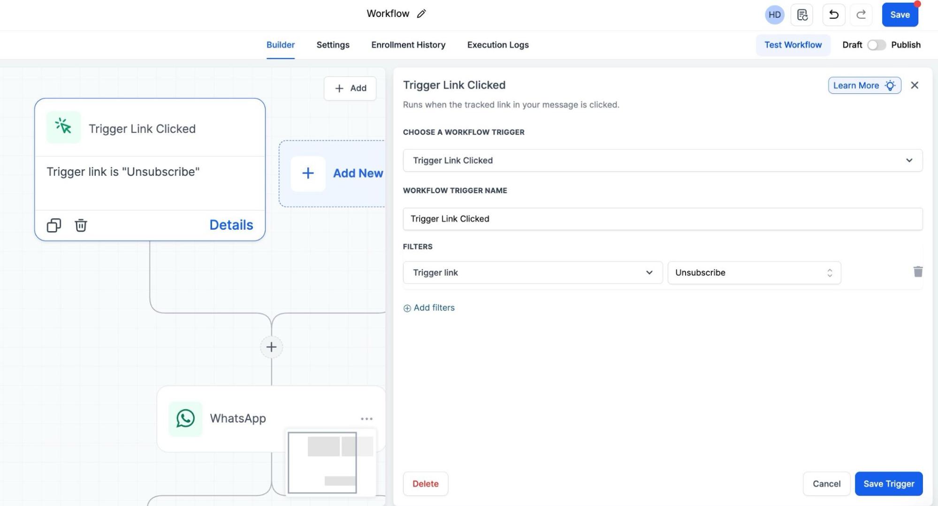Screen dimensions: 938x506
Task: Open the Trigger link filter dropdown
Action: (532, 272)
